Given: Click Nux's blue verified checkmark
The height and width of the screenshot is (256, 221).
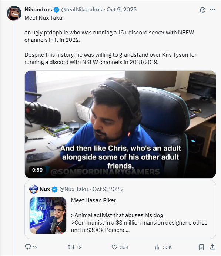Looking at the screenshot, I should click(55, 189).
